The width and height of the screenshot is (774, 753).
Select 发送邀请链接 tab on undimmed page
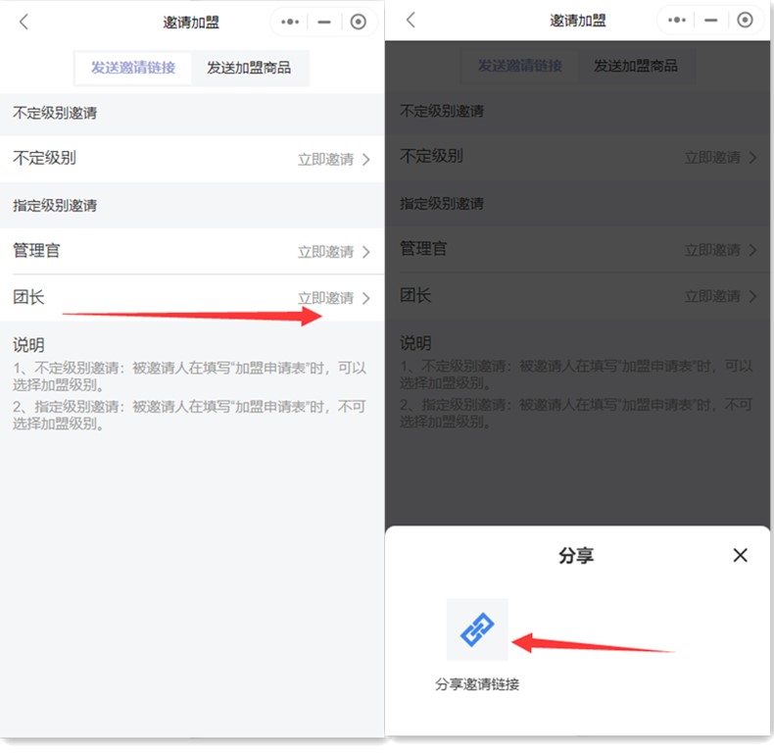pos(133,68)
